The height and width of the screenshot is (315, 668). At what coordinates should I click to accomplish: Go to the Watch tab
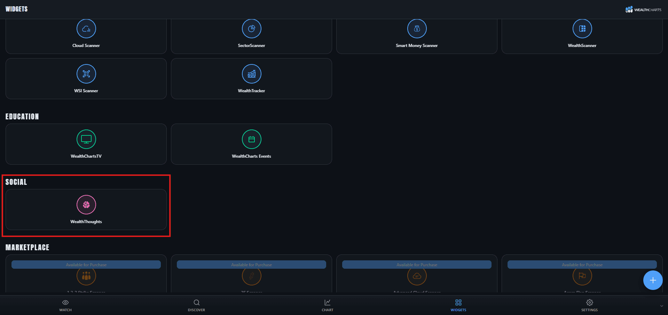coord(65,305)
